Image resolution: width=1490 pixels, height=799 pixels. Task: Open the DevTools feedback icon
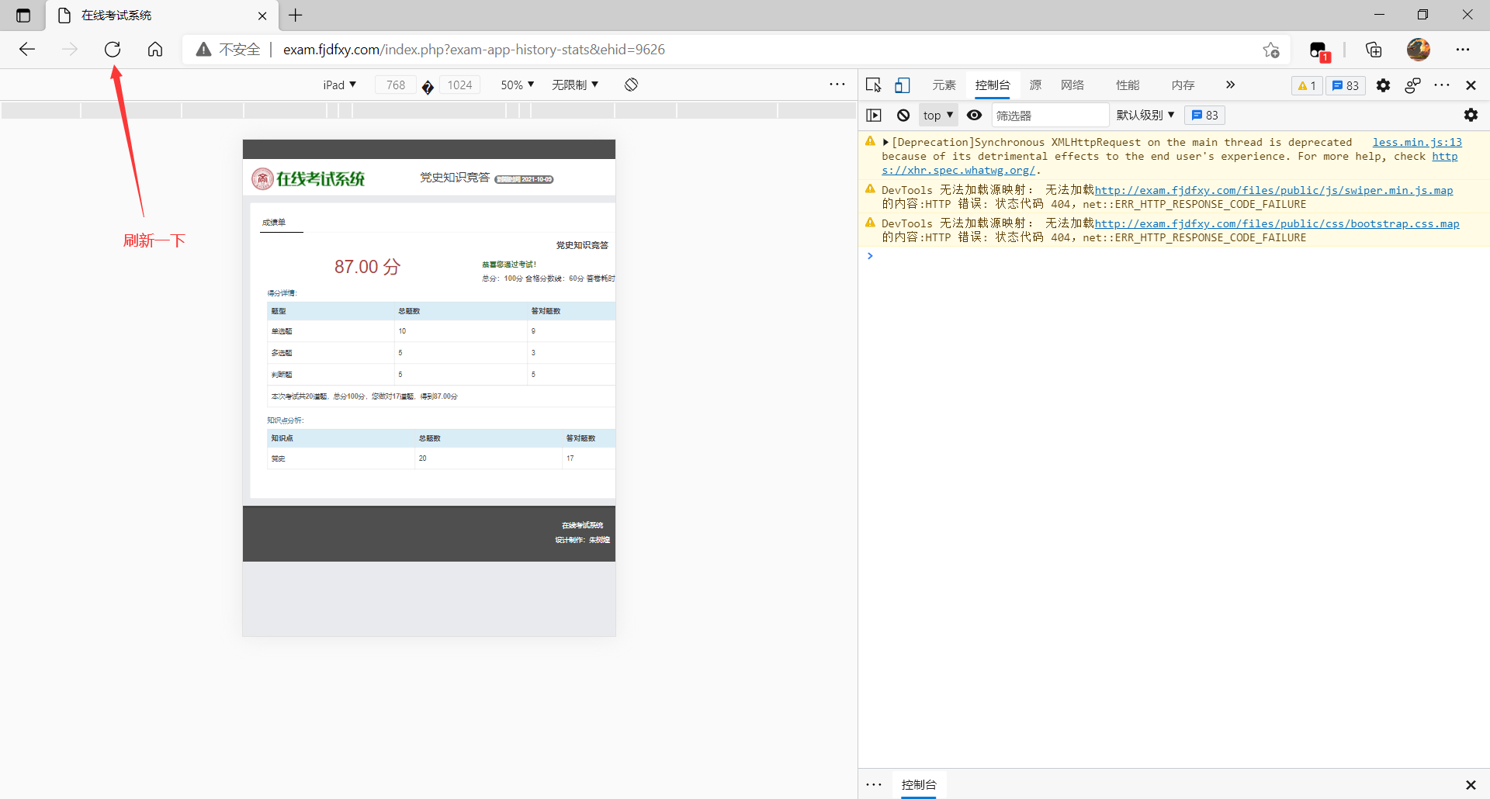click(1412, 85)
